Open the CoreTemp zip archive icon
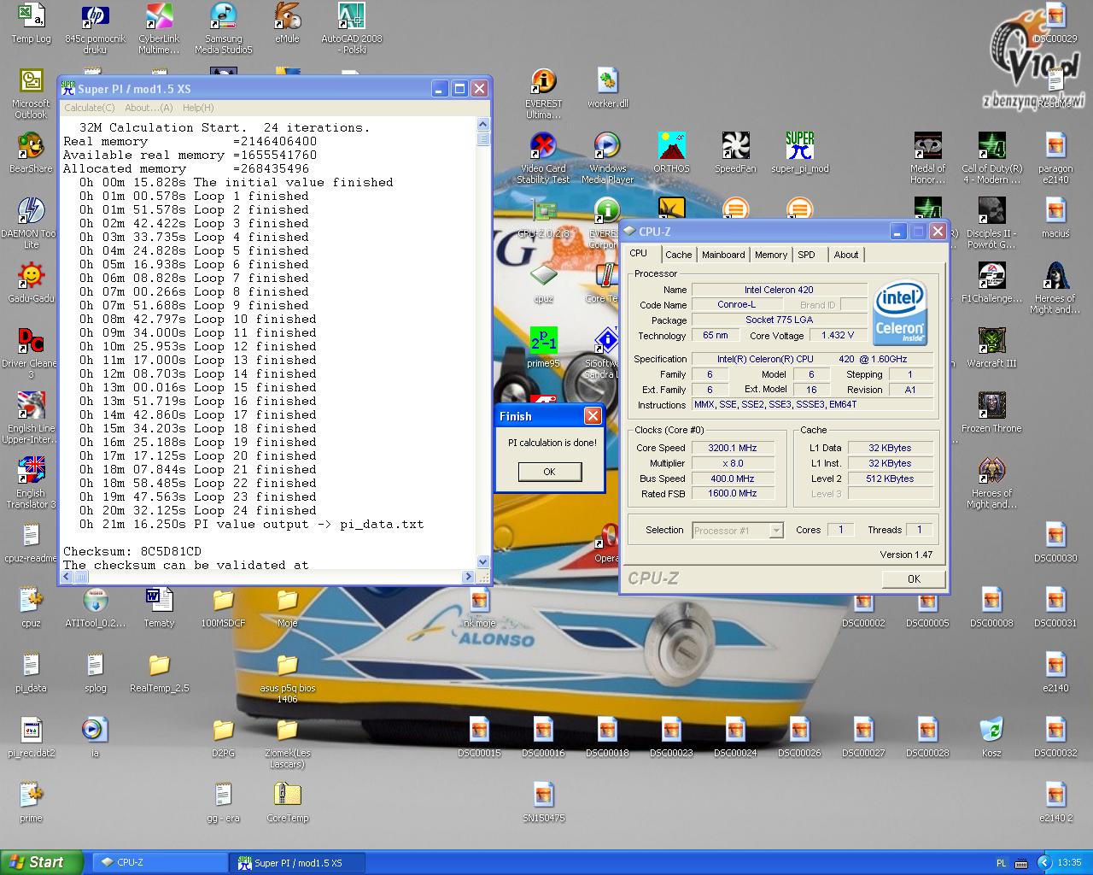The width and height of the screenshot is (1093, 875). (x=287, y=802)
